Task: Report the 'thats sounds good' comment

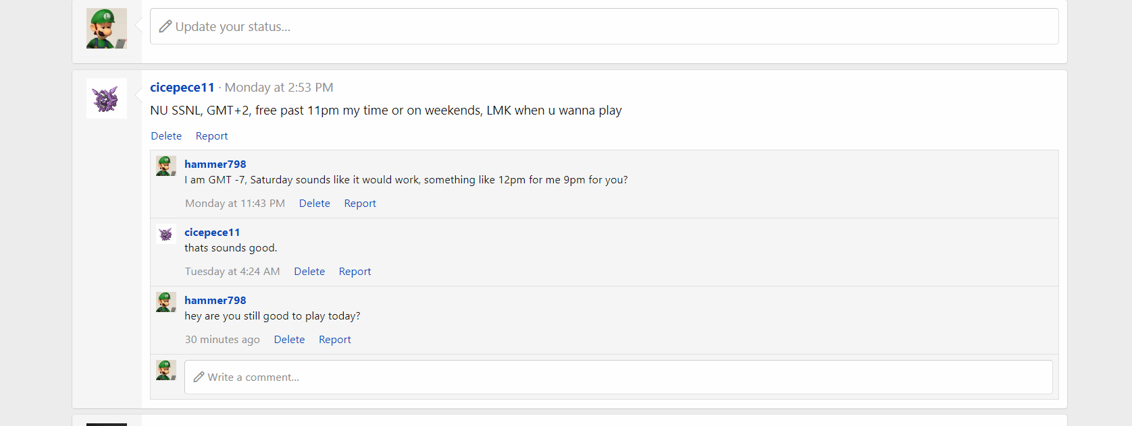Action: tap(355, 271)
